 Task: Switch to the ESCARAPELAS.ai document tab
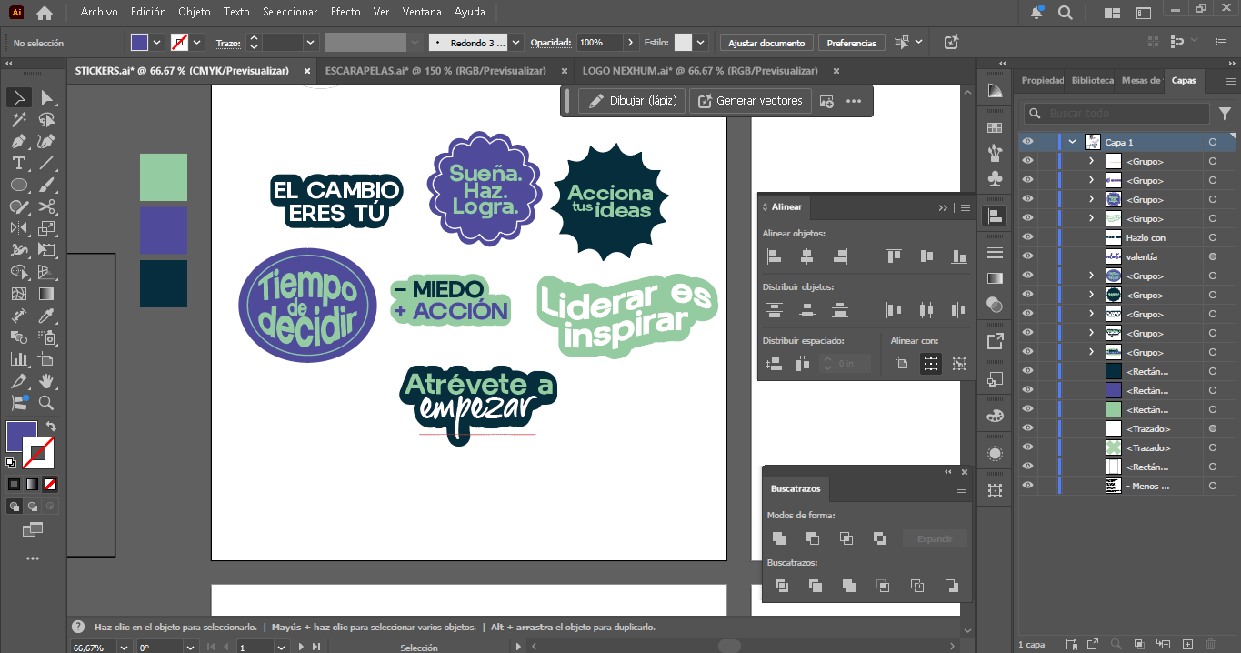435,71
